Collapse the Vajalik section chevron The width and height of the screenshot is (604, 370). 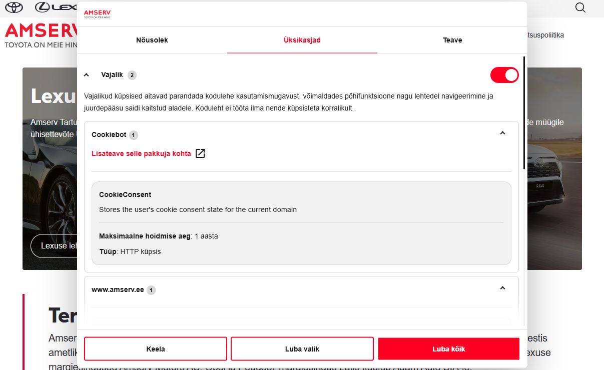(x=87, y=75)
